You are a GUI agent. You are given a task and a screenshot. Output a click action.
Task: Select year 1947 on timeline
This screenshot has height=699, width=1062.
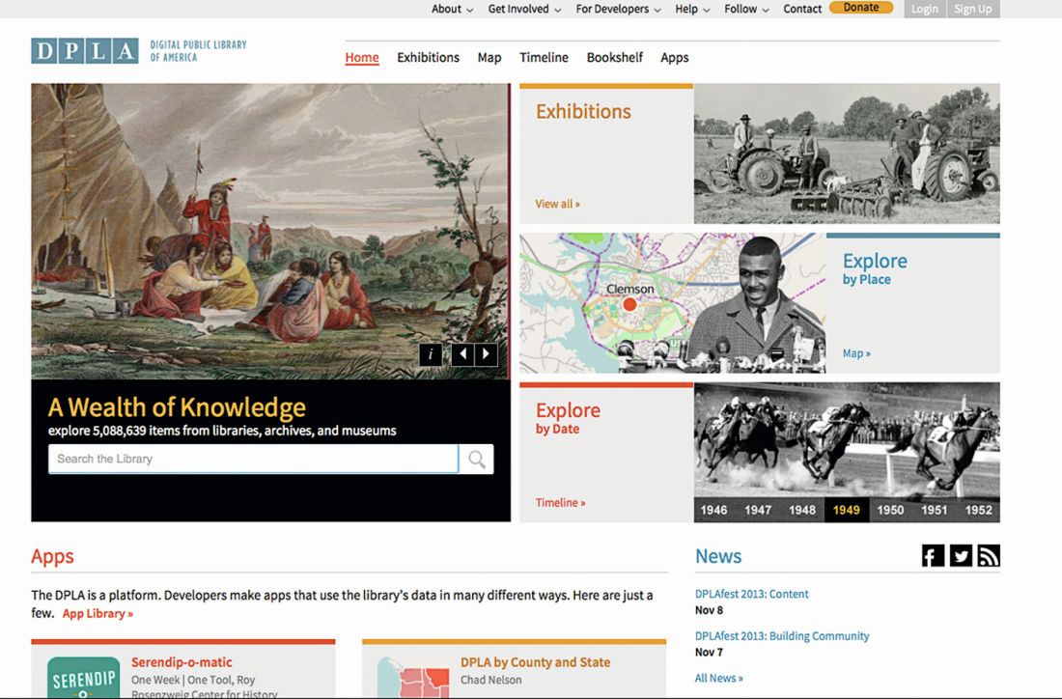click(758, 510)
